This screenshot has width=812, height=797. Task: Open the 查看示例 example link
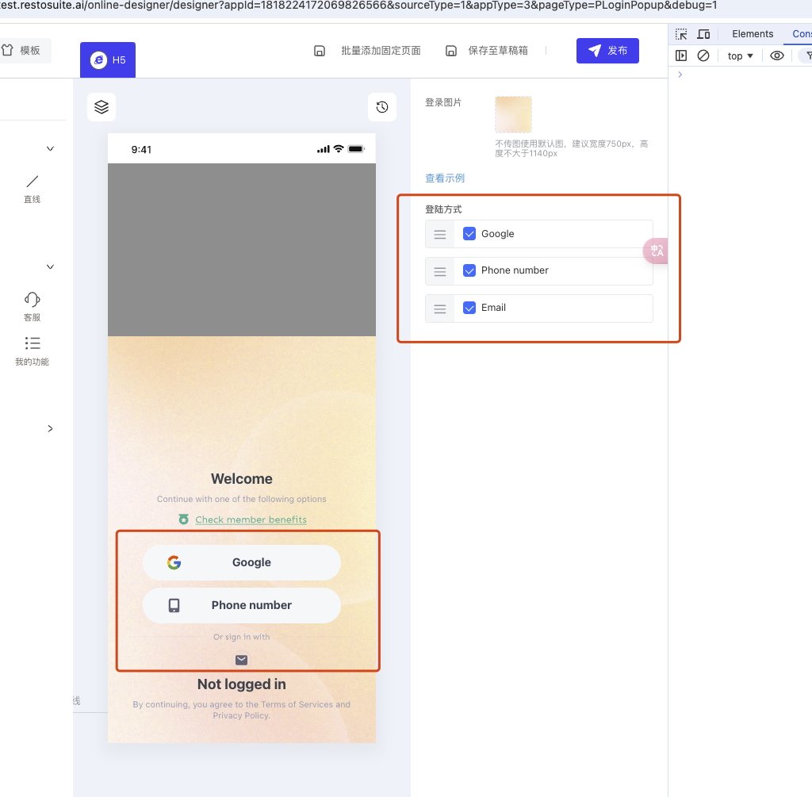click(x=445, y=178)
